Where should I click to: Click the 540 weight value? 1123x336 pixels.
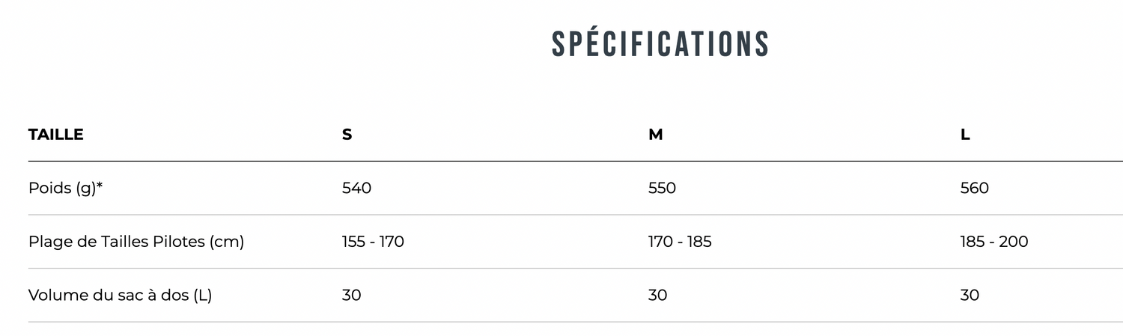pos(356,188)
